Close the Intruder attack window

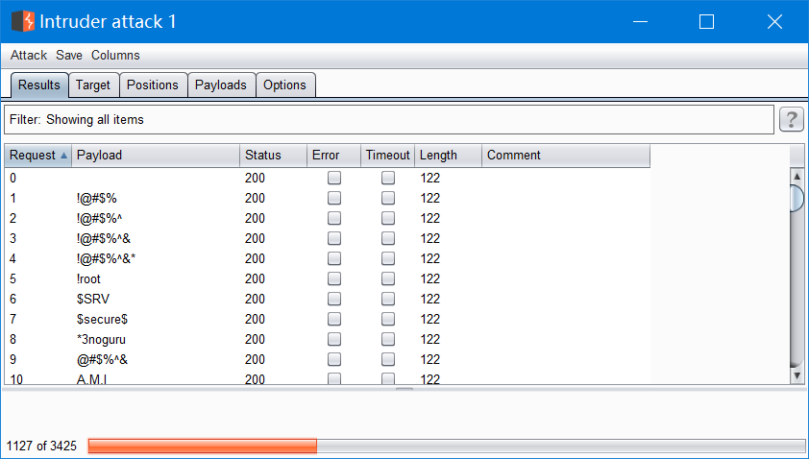click(x=774, y=22)
